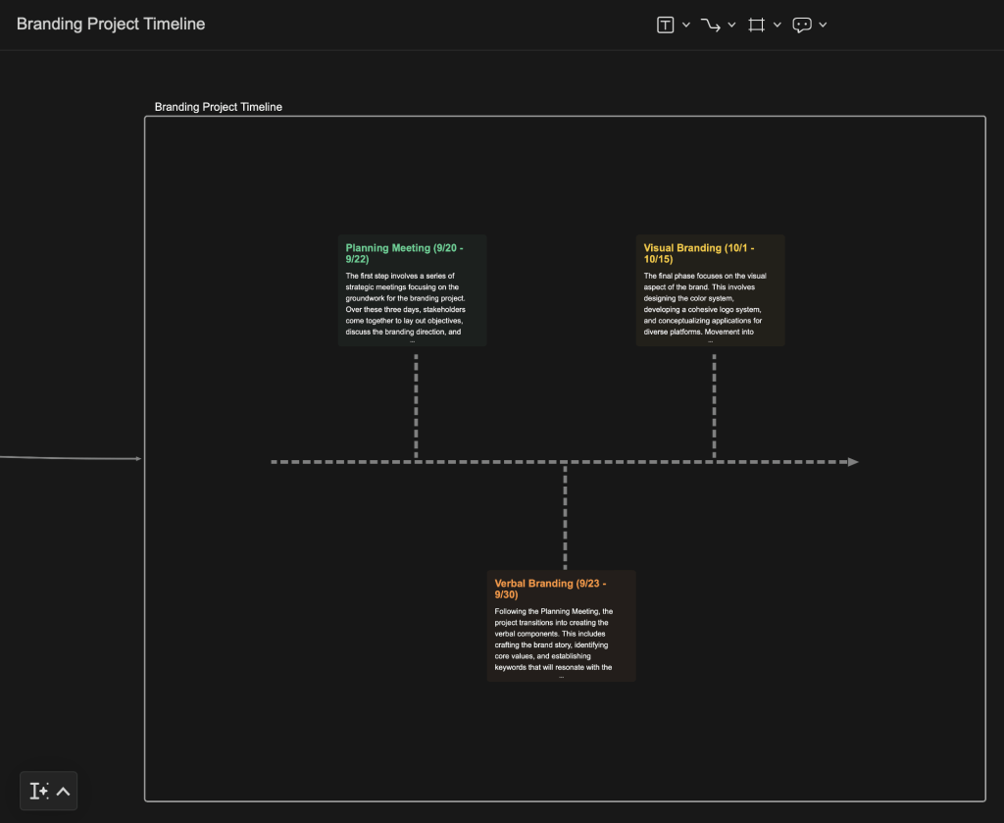1004x823 pixels.
Task: Click the Branding Project Timeline document title
Action: (111, 25)
